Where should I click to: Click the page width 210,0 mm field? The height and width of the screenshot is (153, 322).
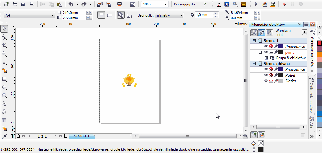(74, 13)
